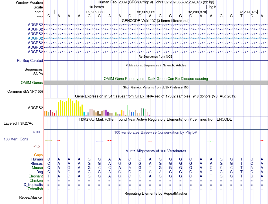Click the ---> sequence direction arrow label
268x204 pixels.
click(x=40, y=16)
